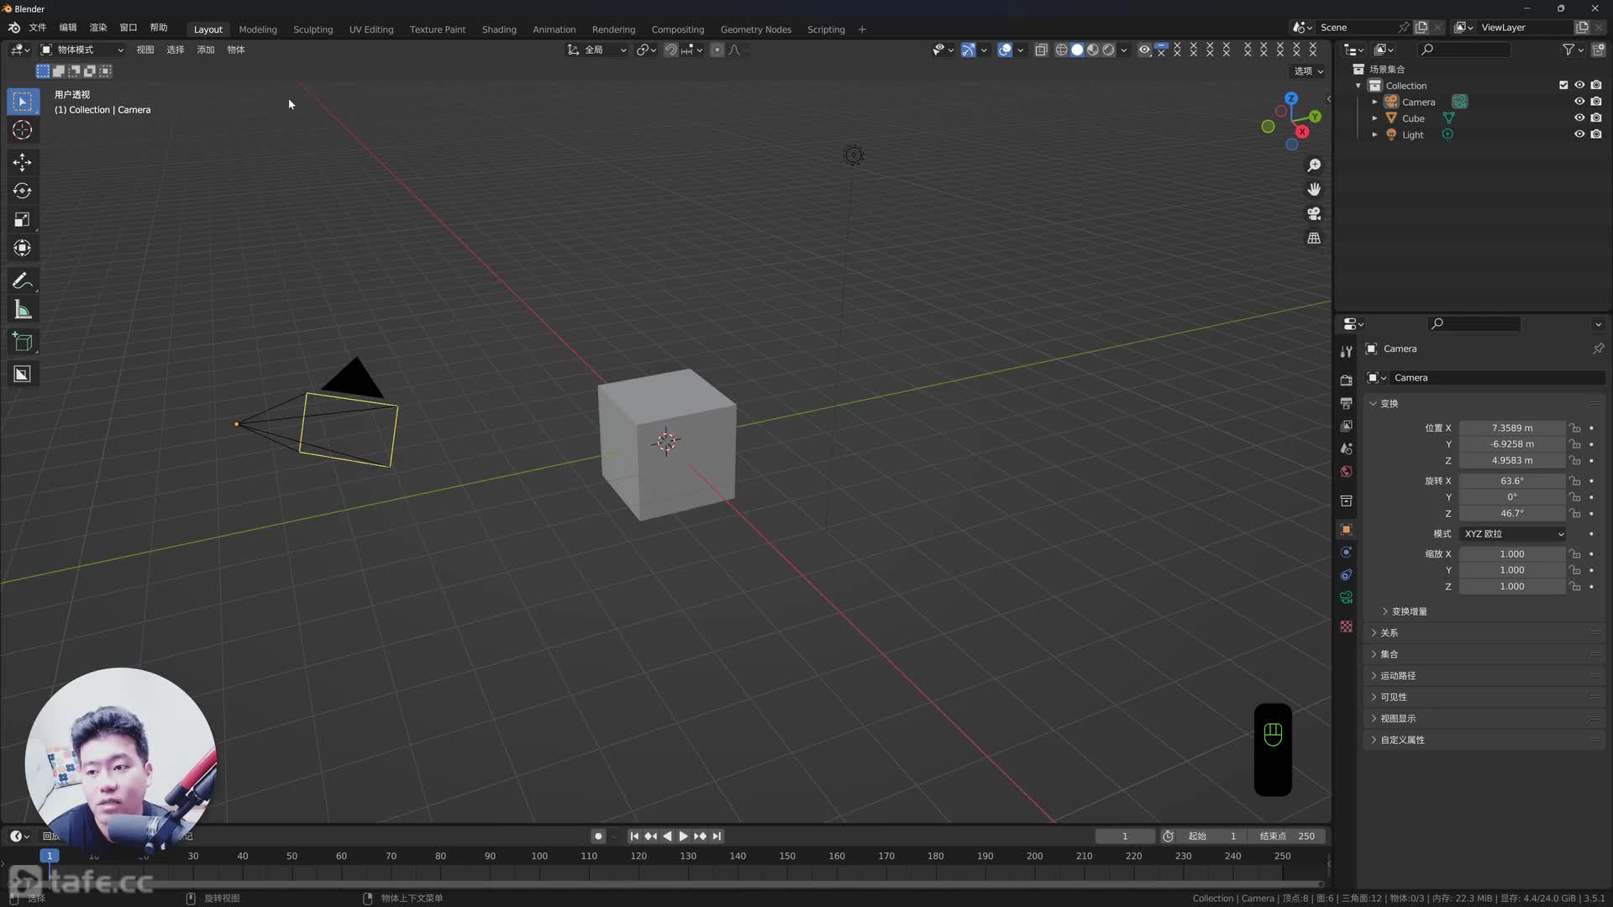Select the Rotate tool
This screenshot has width=1613, height=907.
click(23, 191)
